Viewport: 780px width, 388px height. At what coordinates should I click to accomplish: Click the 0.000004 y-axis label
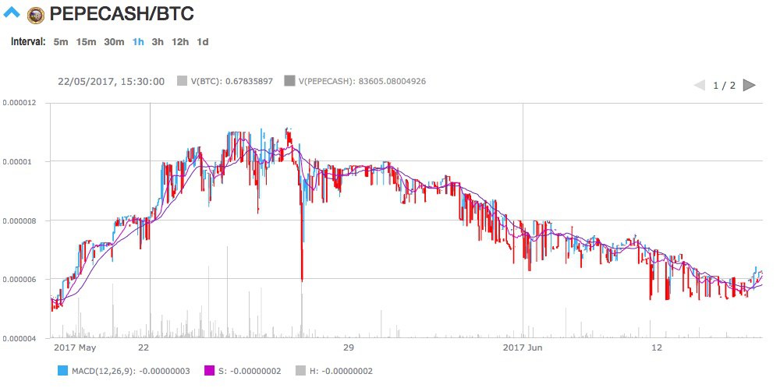(21, 338)
